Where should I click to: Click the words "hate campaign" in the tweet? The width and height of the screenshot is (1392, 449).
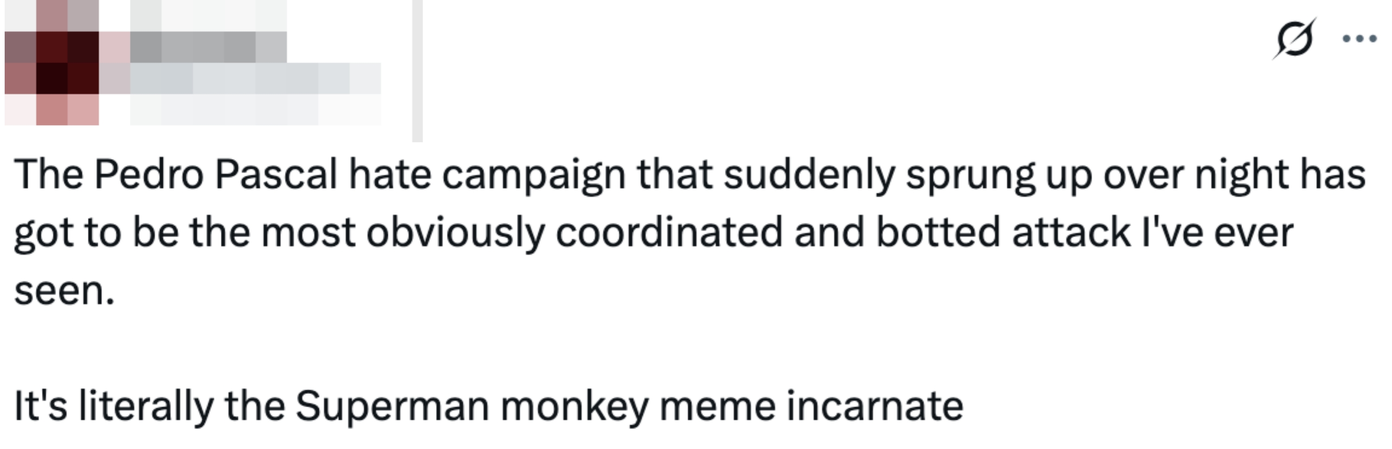point(487,175)
